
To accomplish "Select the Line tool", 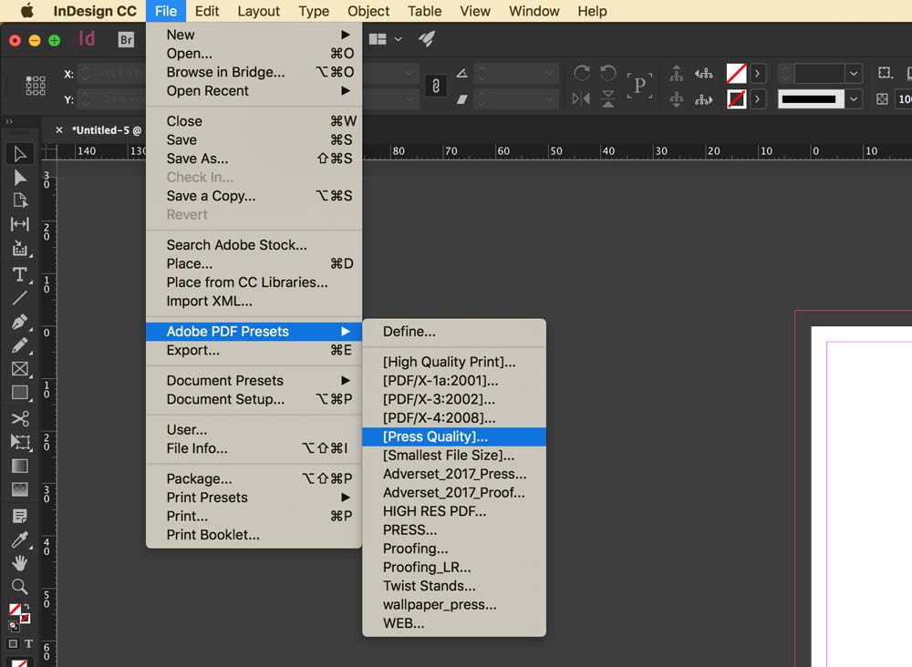I will click(20, 298).
